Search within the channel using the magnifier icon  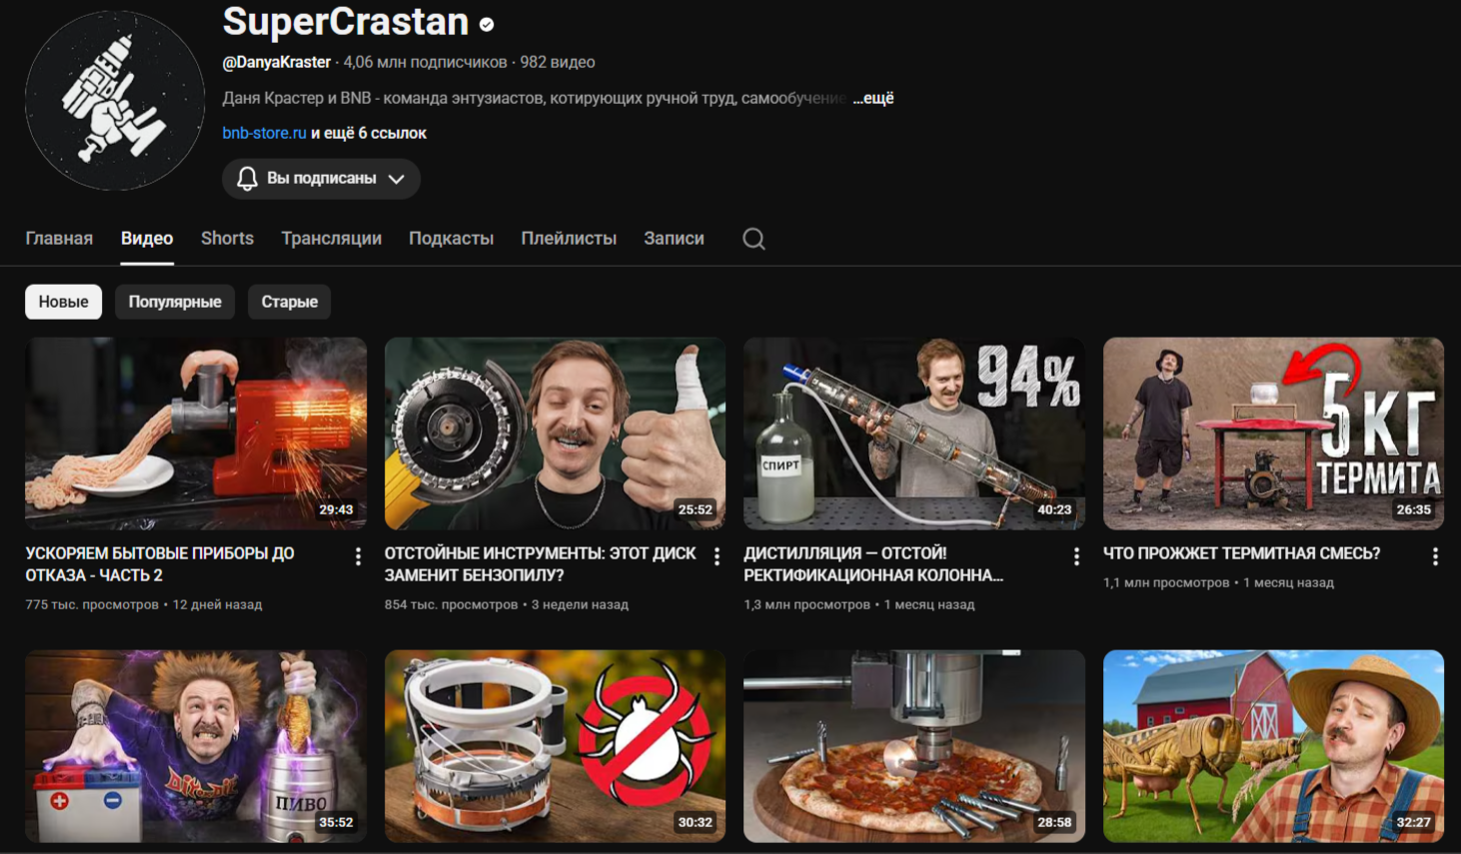[754, 239]
